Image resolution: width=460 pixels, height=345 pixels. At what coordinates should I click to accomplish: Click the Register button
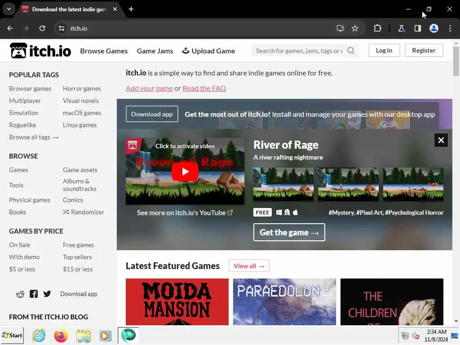[424, 50]
